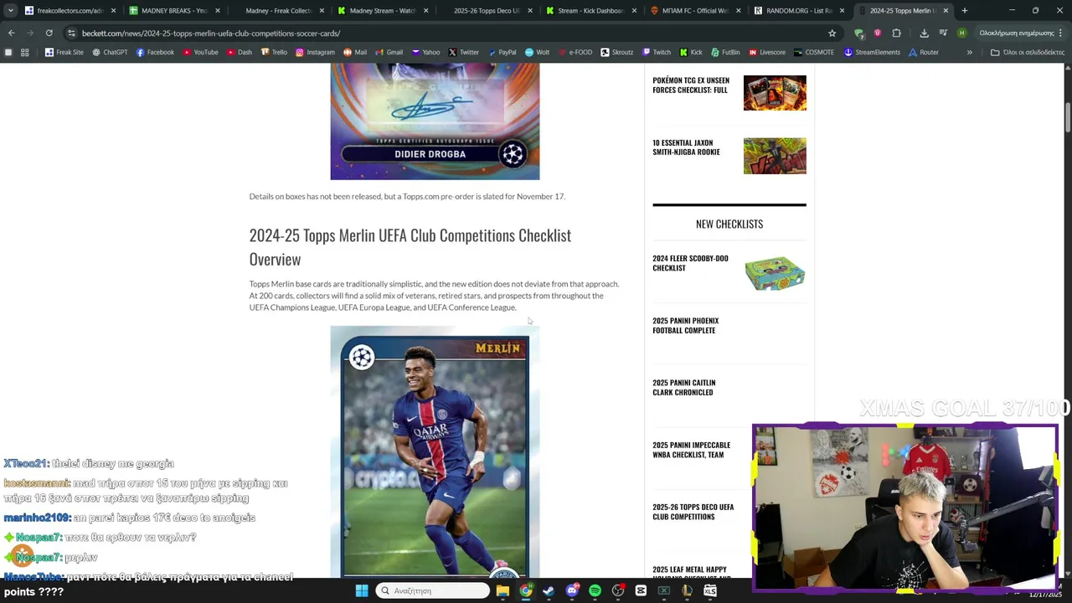The height and width of the screenshot is (603, 1072).
Task: Open 2025 Panini Phoenix Football link
Action: [685, 326]
